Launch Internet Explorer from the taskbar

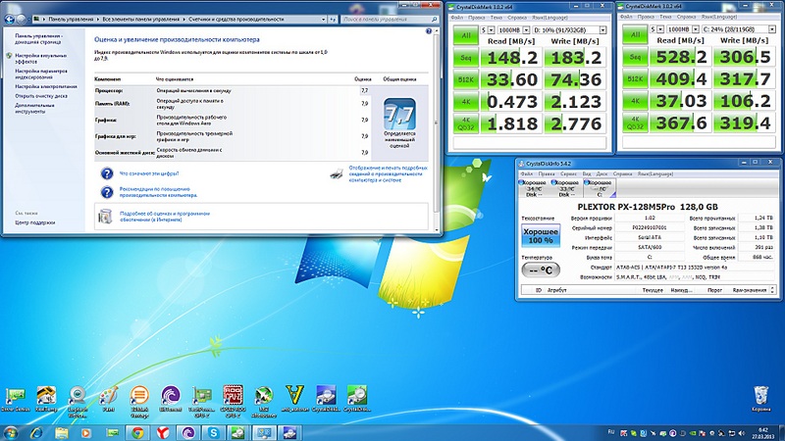(36, 432)
